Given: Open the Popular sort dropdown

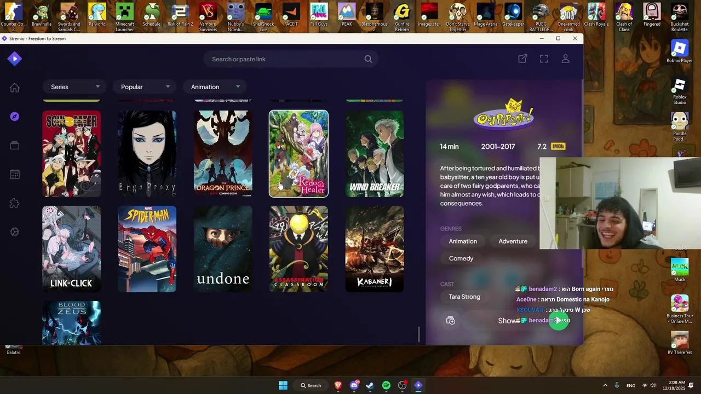Looking at the screenshot, I should tap(145, 87).
